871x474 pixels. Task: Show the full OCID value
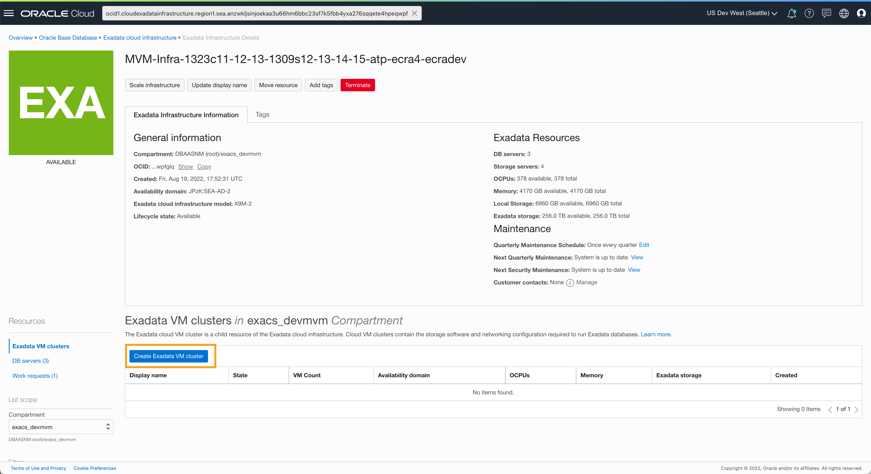pyautogui.click(x=185, y=166)
